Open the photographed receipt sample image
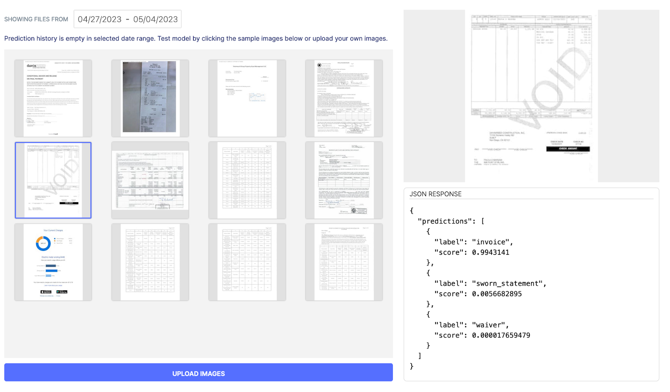This screenshot has width=670, height=392. pyautogui.click(x=150, y=98)
